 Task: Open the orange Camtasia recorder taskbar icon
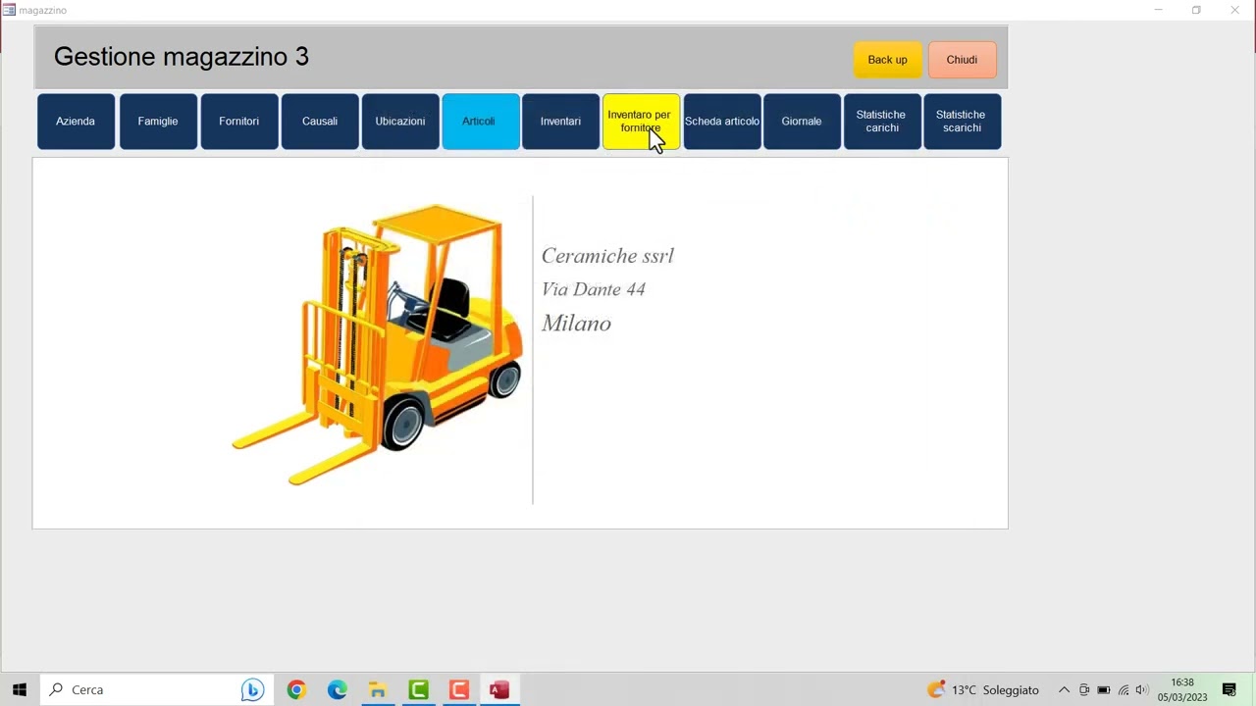click(x=459, y=689)
